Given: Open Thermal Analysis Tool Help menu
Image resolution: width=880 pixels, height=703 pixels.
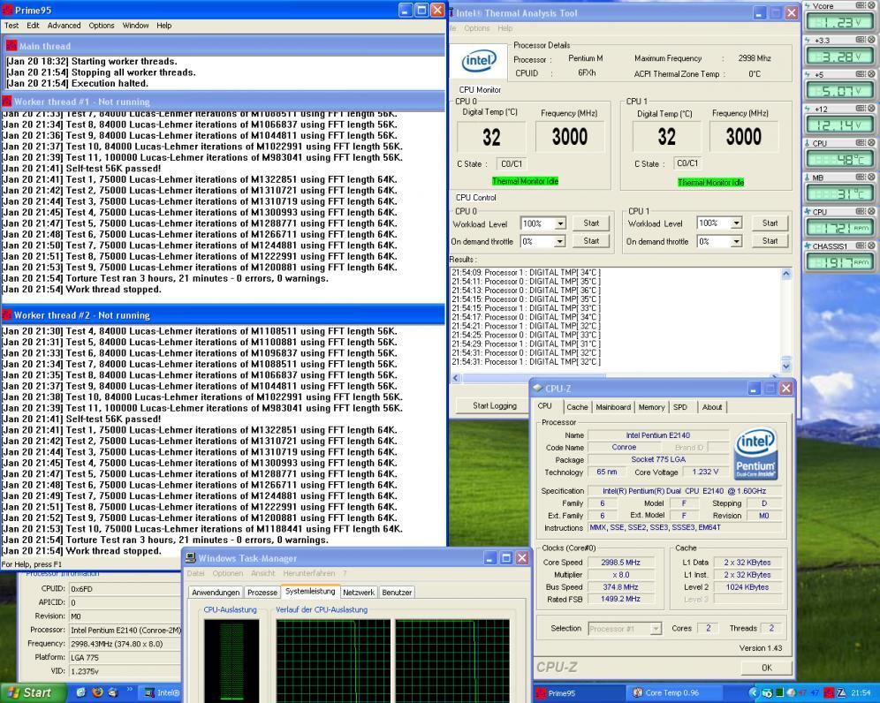Looking at the screenshot, I should [504, 28].
